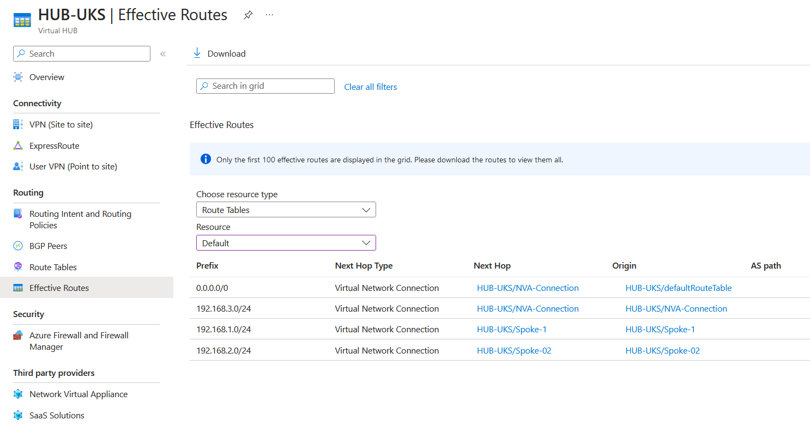
Task: Click the HUB-UKS | Effective Routes page title
Action: [x=132, y=15]
